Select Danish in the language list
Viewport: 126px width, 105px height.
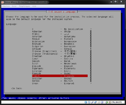[60, 61]
